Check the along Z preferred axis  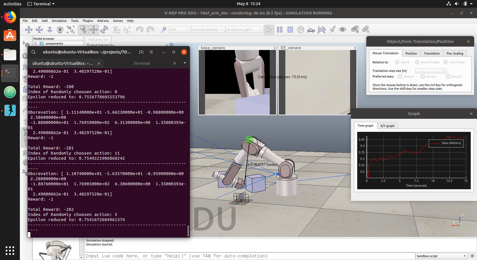[448, 76]
